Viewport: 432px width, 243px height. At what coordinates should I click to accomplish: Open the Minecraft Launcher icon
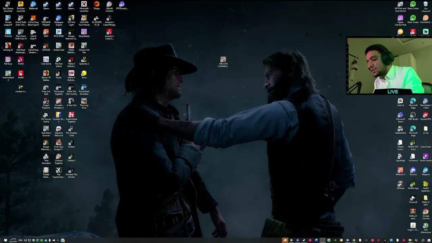tap(84, 7)
